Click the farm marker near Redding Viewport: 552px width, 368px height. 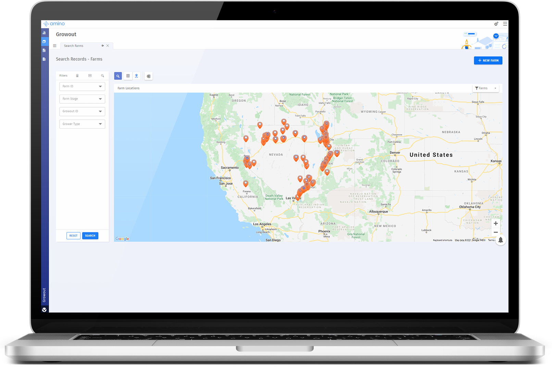pos(246,138)
